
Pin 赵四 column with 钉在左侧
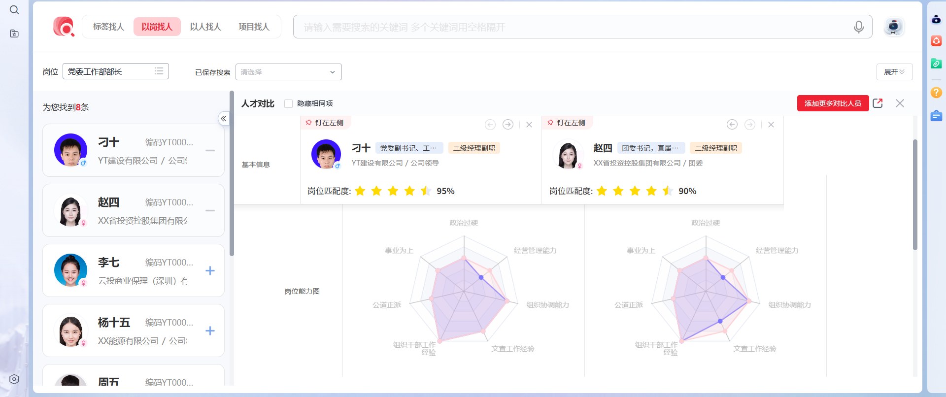[x=567, y=123]
